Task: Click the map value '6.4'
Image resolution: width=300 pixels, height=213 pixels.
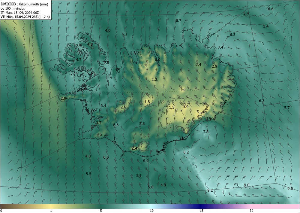Action: (x=103, y=105)
